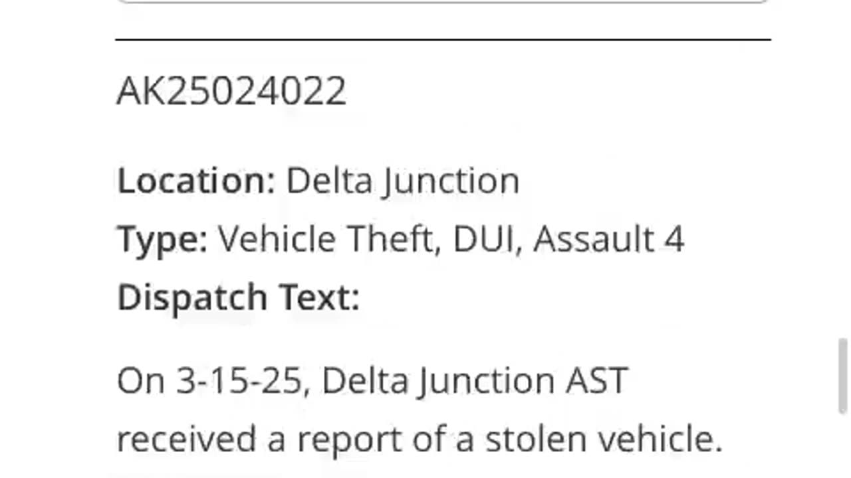Click the word "Dispatch" in the bold label
This screenshot has height=478, width=851.
point(192,297)
